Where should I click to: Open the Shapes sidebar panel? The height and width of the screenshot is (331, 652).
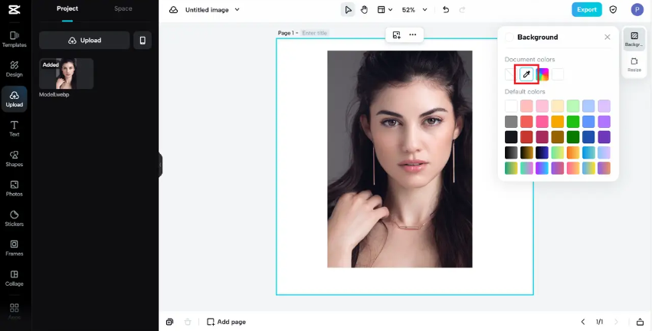(x=14, y=159)
